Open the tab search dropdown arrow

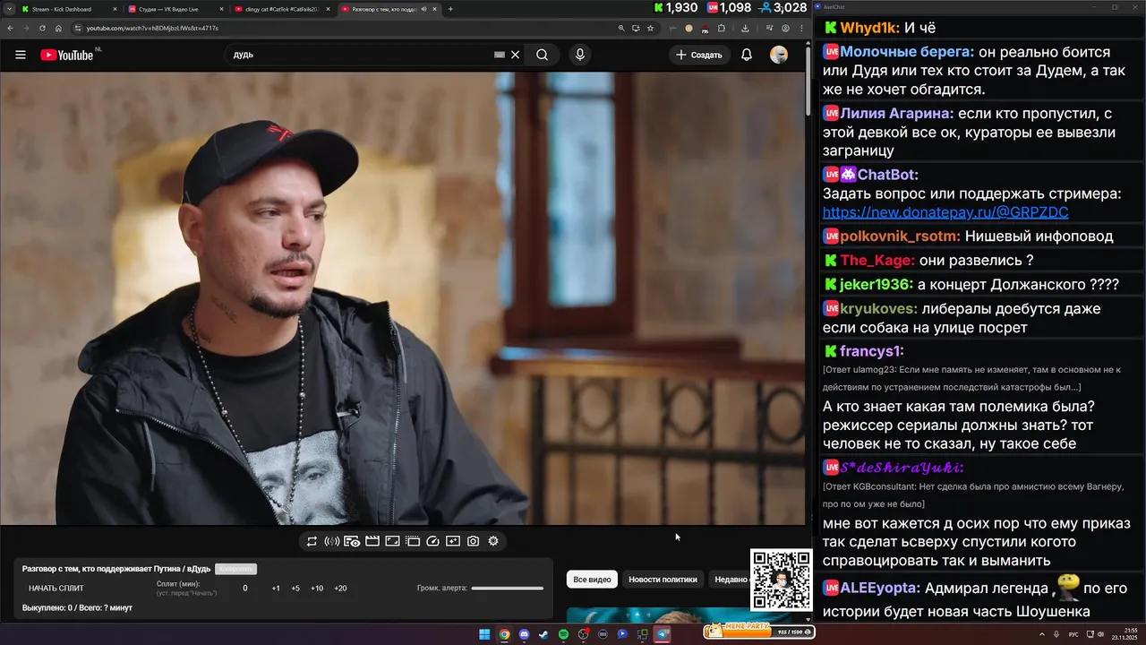[x=9, y=9]
